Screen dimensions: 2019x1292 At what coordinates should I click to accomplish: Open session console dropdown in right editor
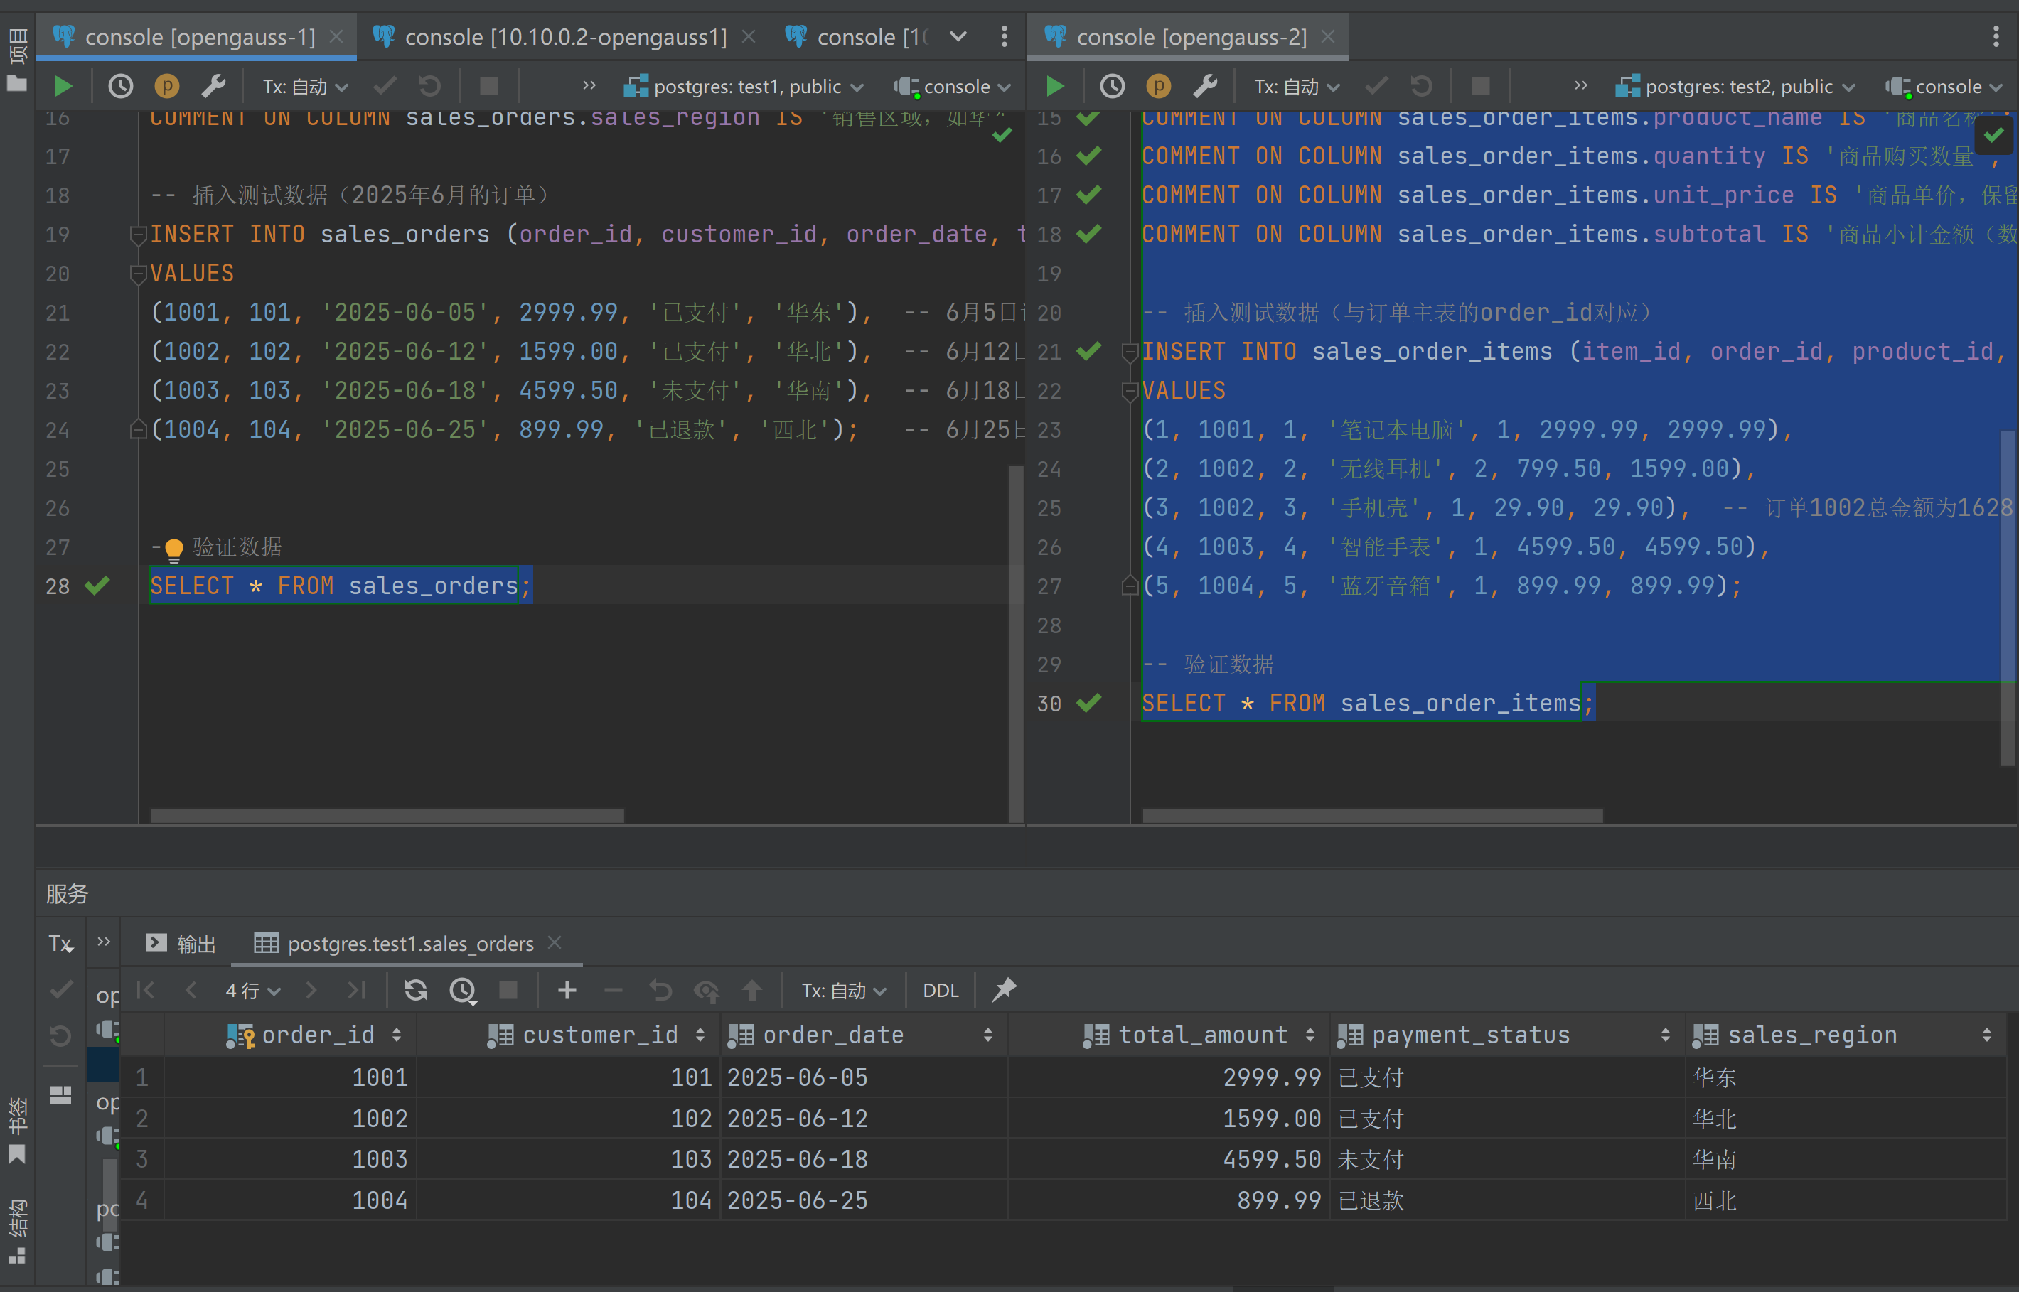1944,87
